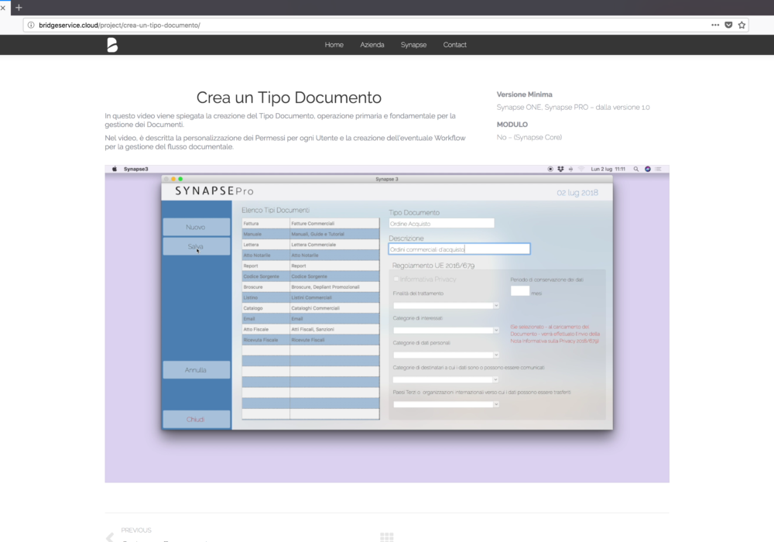Select the Fattura row in the document list

(x=265, y=223)
